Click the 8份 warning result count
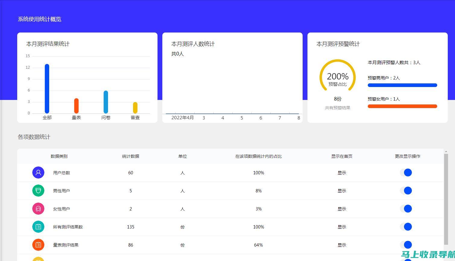The image size is (455, 261). tap(338, 99)
